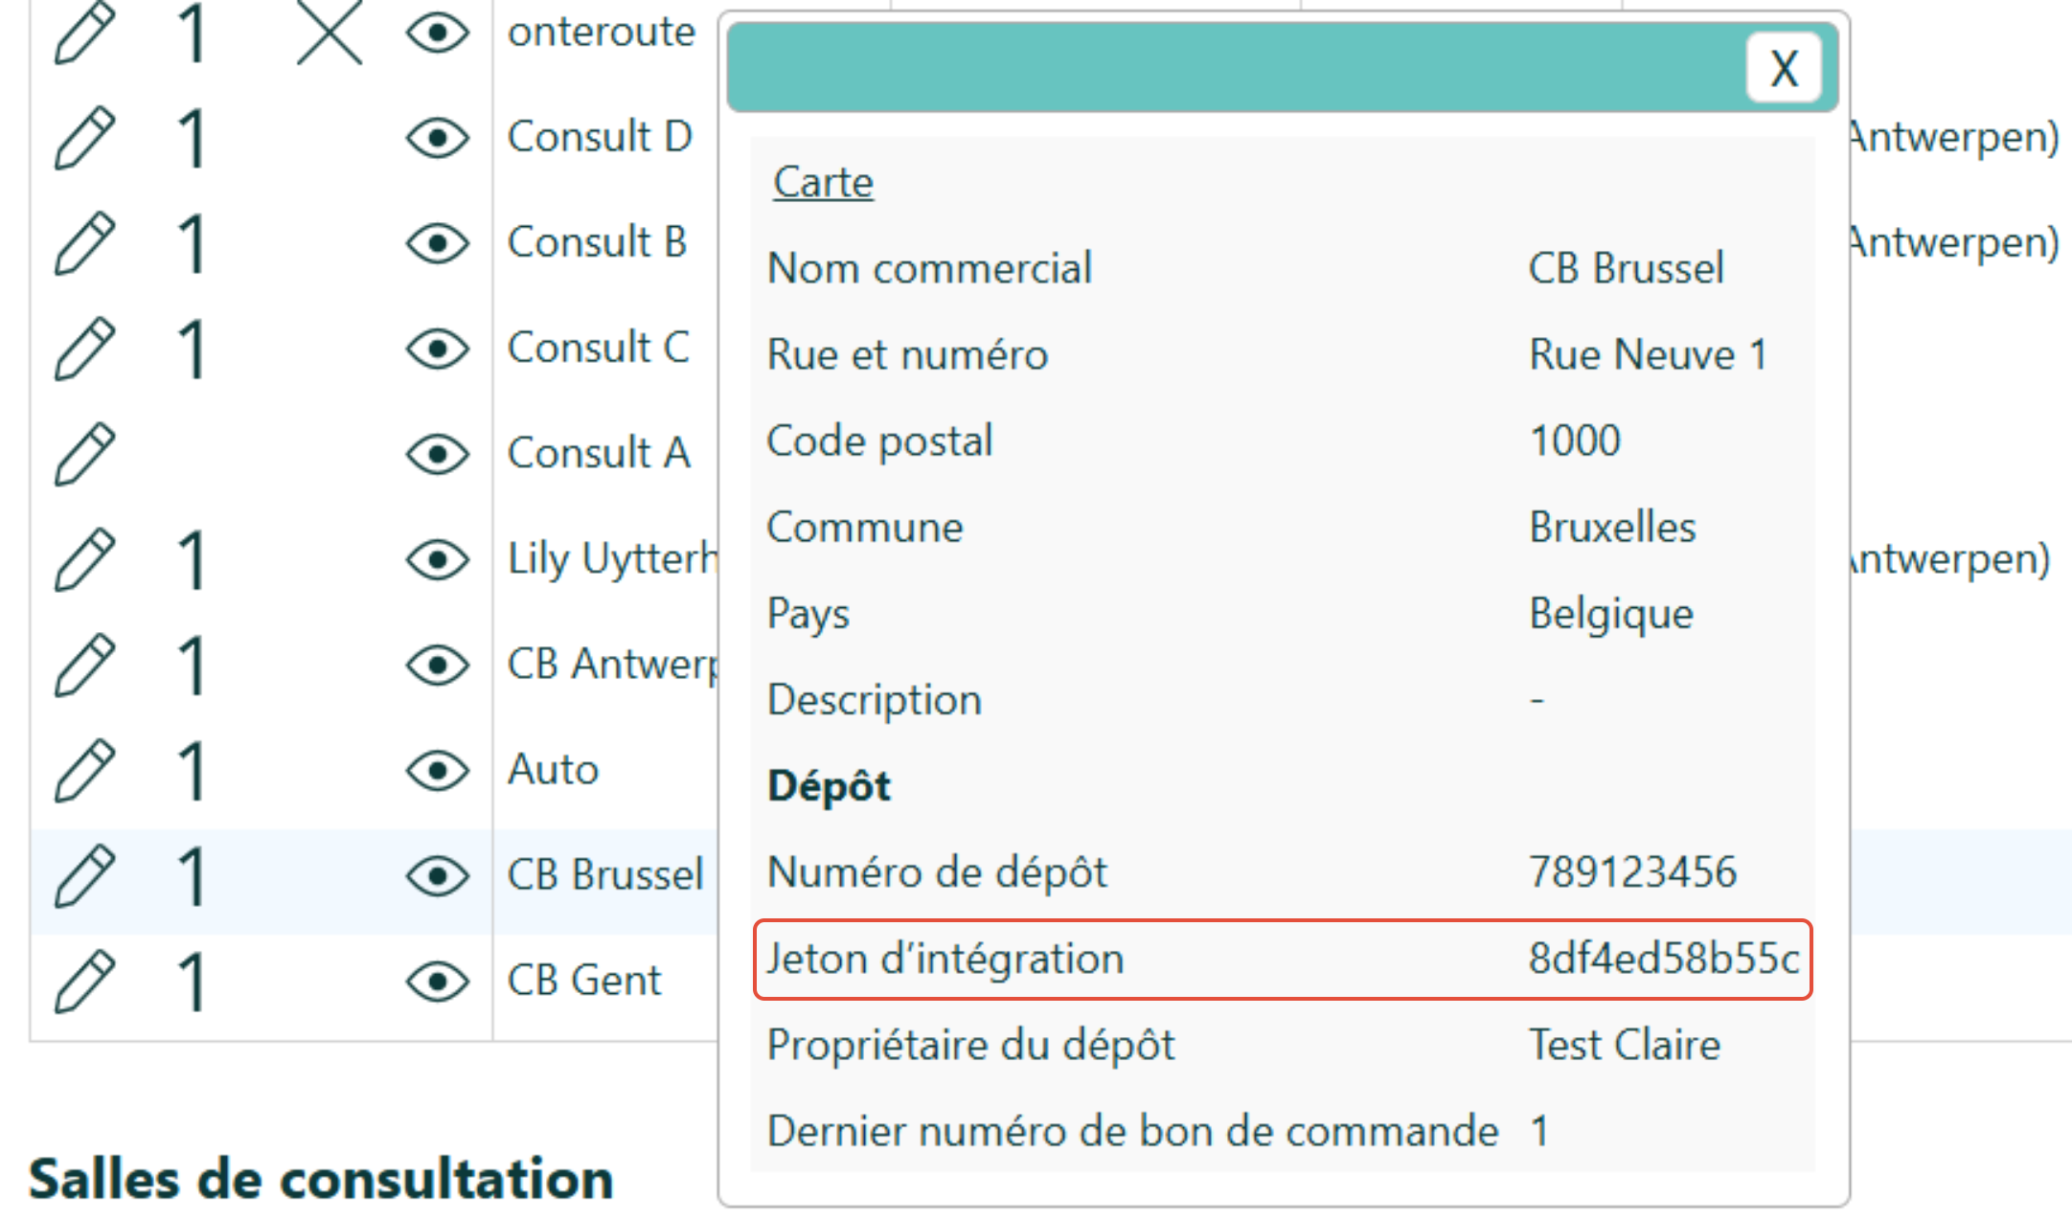Close the details popup with X

tap(1783, 68)
